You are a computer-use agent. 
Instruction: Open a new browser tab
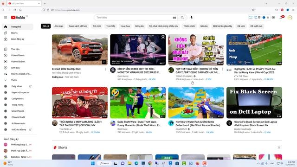(45, 3)
